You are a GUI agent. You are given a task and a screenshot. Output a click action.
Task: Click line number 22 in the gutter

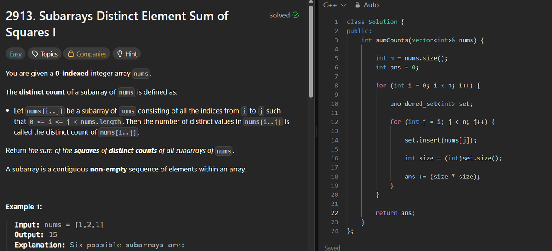[x=335, y=213]
